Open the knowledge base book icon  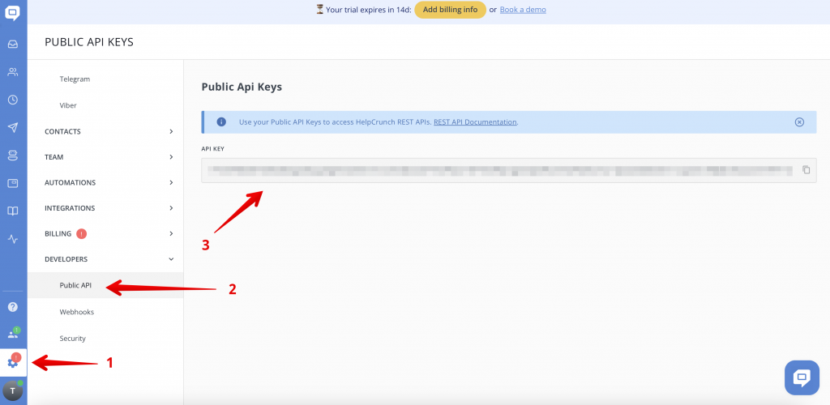click(x=13, y=211)
